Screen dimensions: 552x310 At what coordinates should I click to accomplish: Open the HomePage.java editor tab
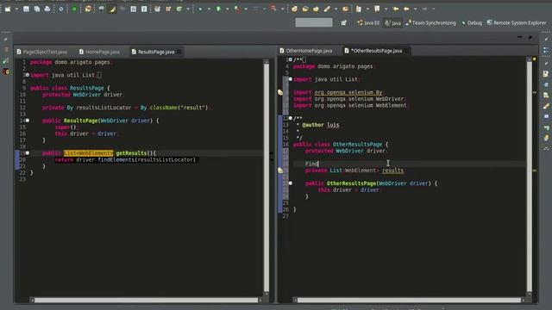pos(100,52)
